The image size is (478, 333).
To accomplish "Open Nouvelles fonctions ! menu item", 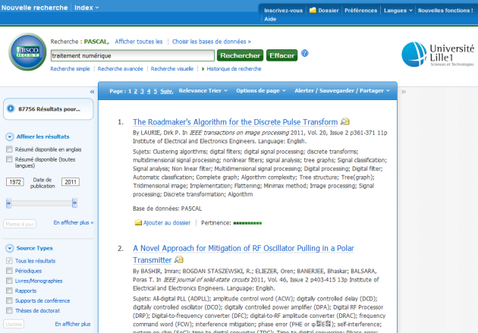I will (x=445, y=11).
